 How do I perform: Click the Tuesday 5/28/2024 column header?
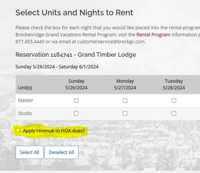coord(174,84)
